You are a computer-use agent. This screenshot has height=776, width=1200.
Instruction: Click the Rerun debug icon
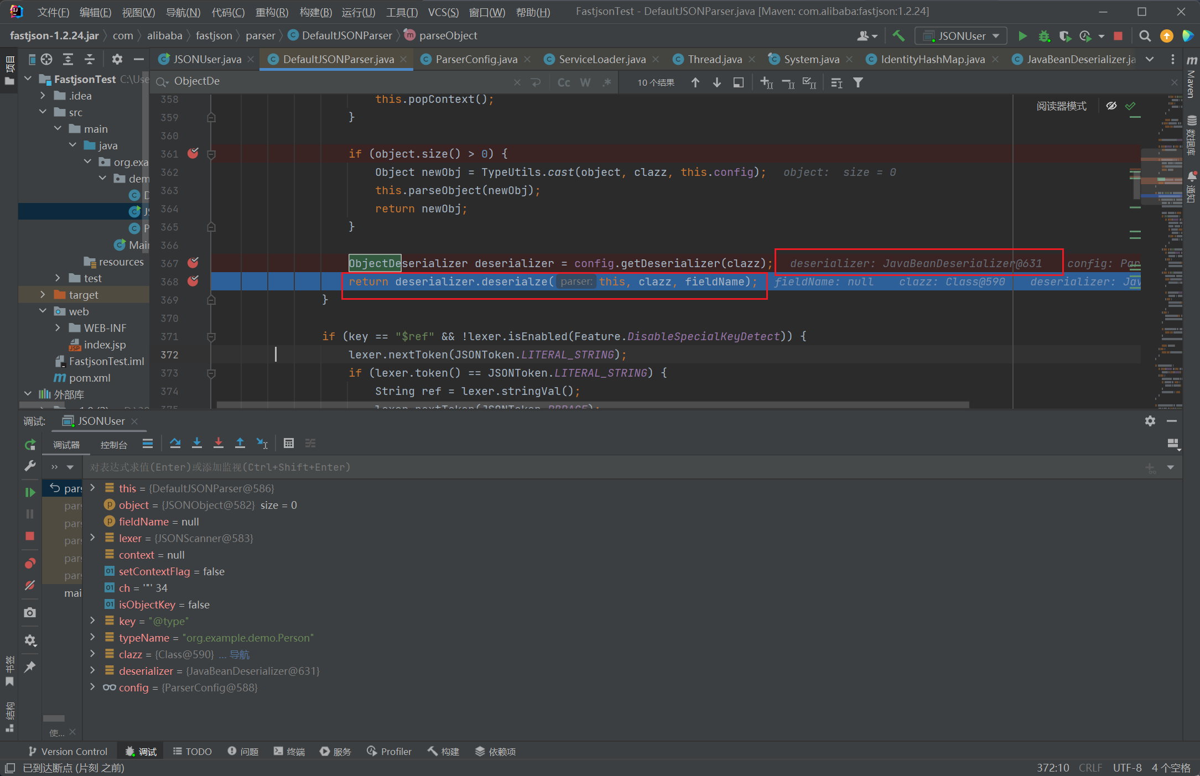pyautogui.click(x=30, y=445)
